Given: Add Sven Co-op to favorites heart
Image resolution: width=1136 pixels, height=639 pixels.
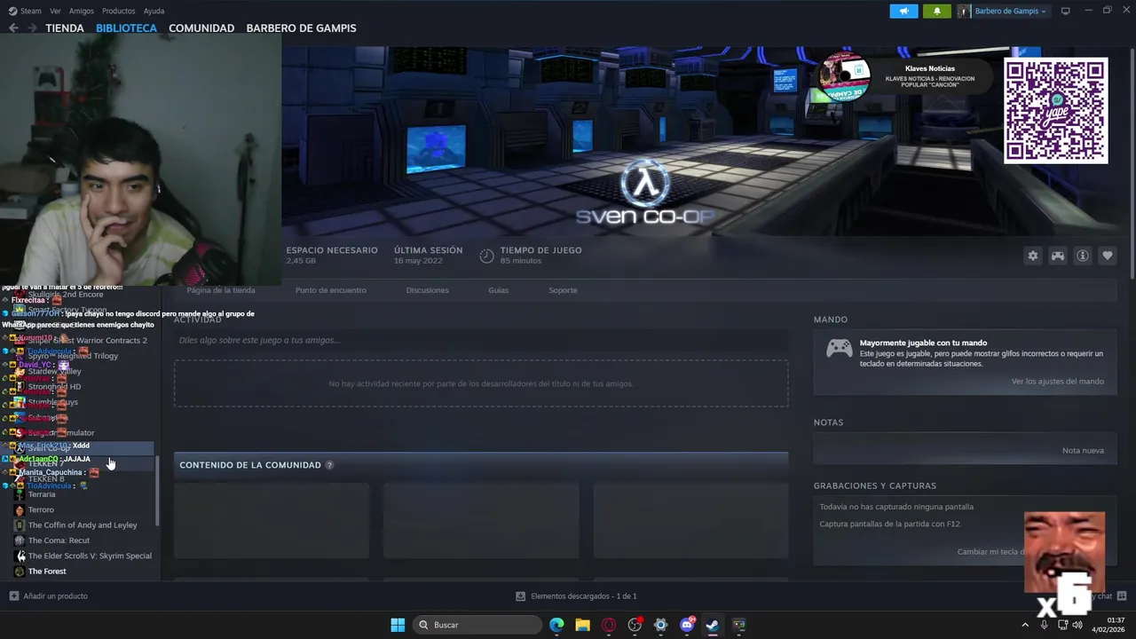Looking at the screenshot, I should point(1108,256).
